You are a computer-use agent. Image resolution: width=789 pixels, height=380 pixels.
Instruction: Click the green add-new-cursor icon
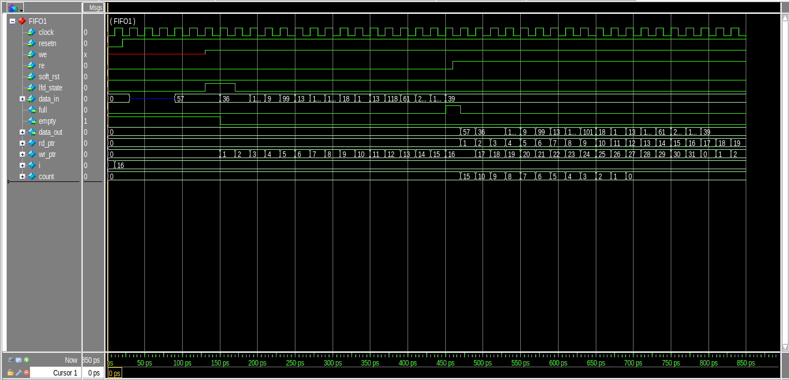pyautogui.click(x=27, y=360)
